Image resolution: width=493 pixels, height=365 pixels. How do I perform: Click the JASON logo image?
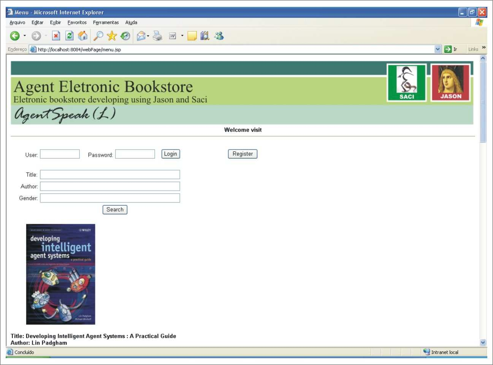pos(451,83)
